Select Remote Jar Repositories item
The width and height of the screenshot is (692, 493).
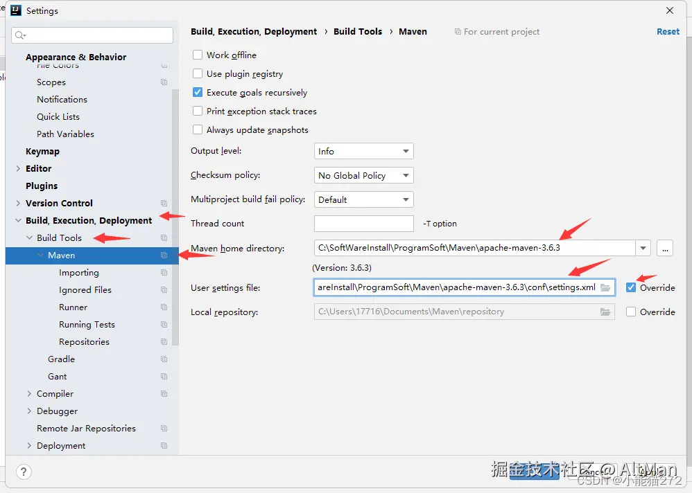[x=86, y=428]
